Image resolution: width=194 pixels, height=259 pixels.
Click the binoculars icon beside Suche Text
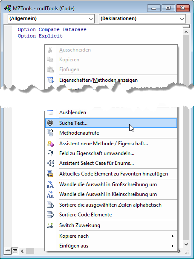coord(50,123)
